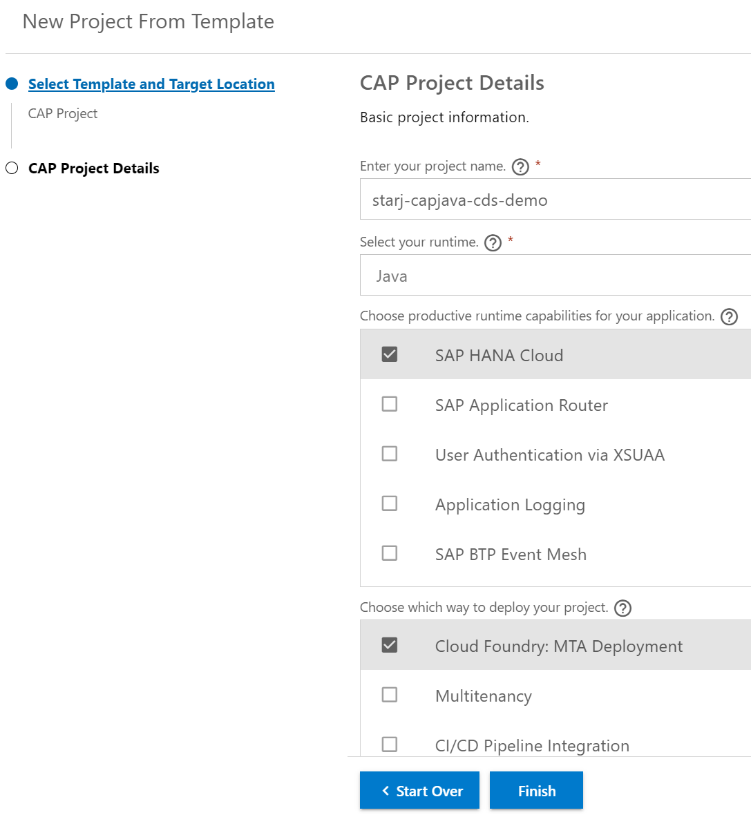Click the Cloud Foundry: MTA Deployment label
751x817 pixels.
[x=559, y=646]
